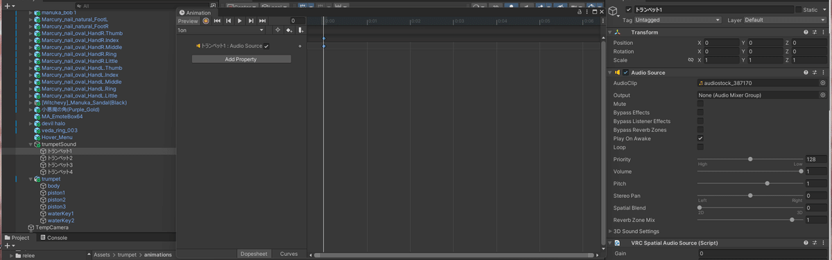Uncheck Play On Awake
The height and width of the screenshot is (260, 832).
click(x=700, y=138)
